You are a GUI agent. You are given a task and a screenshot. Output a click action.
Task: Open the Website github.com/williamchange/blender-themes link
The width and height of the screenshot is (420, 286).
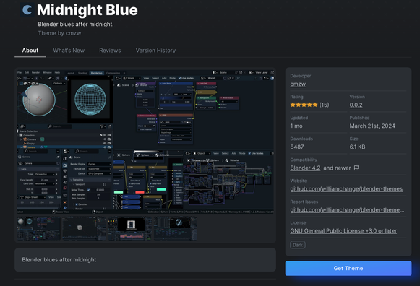(346, 189)
